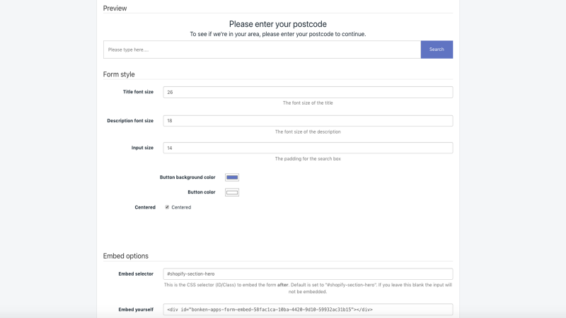Click the Button color label
The height and width of the screenshot is (318, 566).
202,192
